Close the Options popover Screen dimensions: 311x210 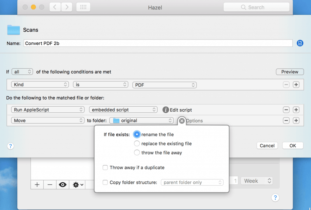coord(182,121)
